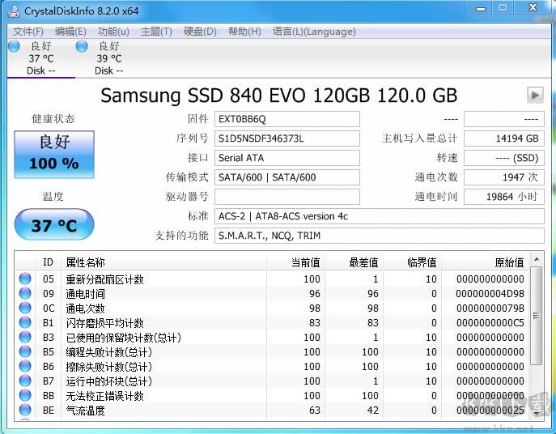Screen dimensions: 556x434
Task: Click the 最差值 column header
Action: click(x=354, y=262)
